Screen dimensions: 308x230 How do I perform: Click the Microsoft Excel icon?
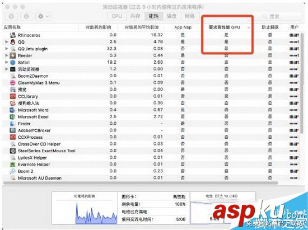pyautogui.click(x=13, y=117)
